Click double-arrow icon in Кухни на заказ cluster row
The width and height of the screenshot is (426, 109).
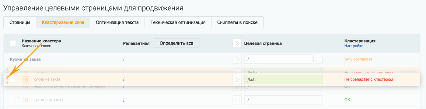[x=237, y=59]
